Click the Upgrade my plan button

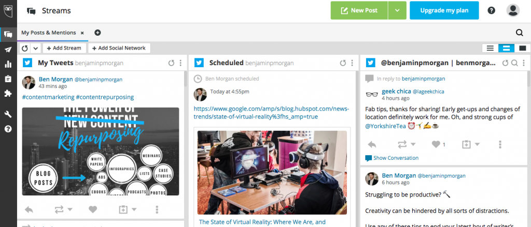pos(444,10)
